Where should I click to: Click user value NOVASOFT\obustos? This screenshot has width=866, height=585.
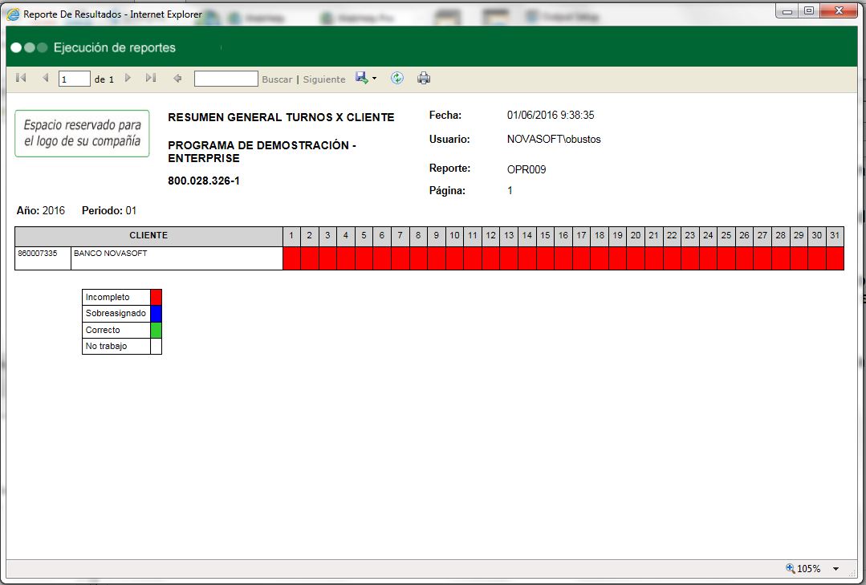pos(554,139)
